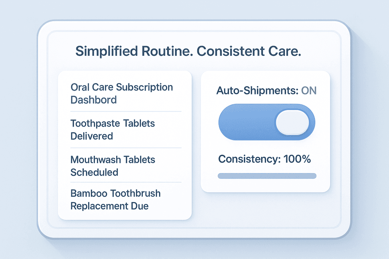Select the Mouthwash Tablets Scheduled item
The image size is (389, 259).
(x=112, y=166)
